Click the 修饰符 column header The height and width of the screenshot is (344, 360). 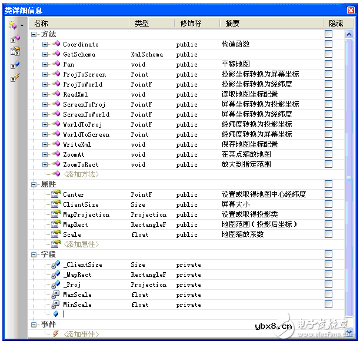[191, 23]
